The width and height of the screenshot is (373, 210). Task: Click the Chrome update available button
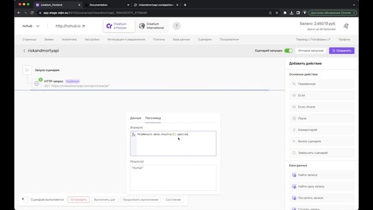tap(332, 13)
